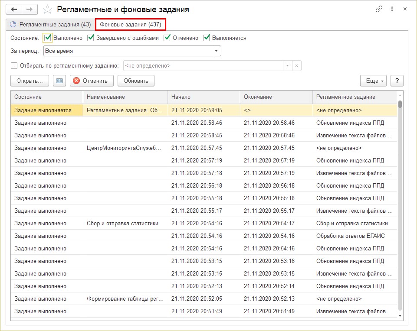
Task: Click the Отменить button
Action: pyautogui.click(x=92, y=81)
